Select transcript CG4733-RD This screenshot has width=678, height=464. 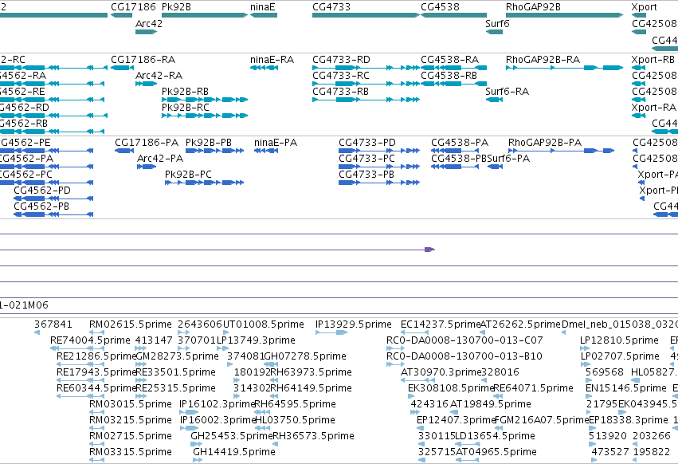pos(341,60)
